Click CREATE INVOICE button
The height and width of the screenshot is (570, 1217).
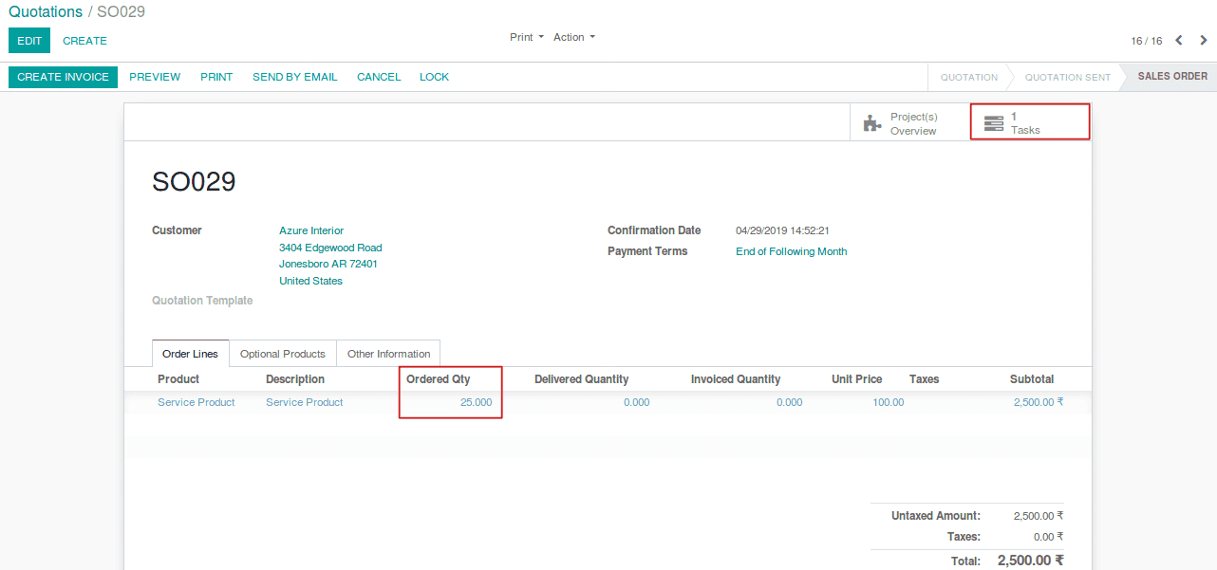[63, 77]
